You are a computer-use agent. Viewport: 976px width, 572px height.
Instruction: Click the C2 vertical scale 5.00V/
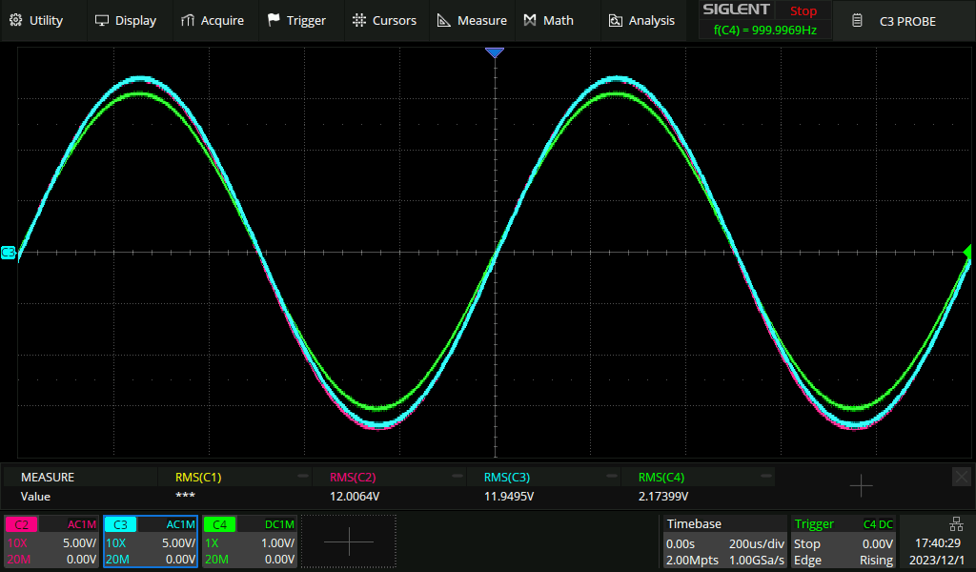[79, 542]
